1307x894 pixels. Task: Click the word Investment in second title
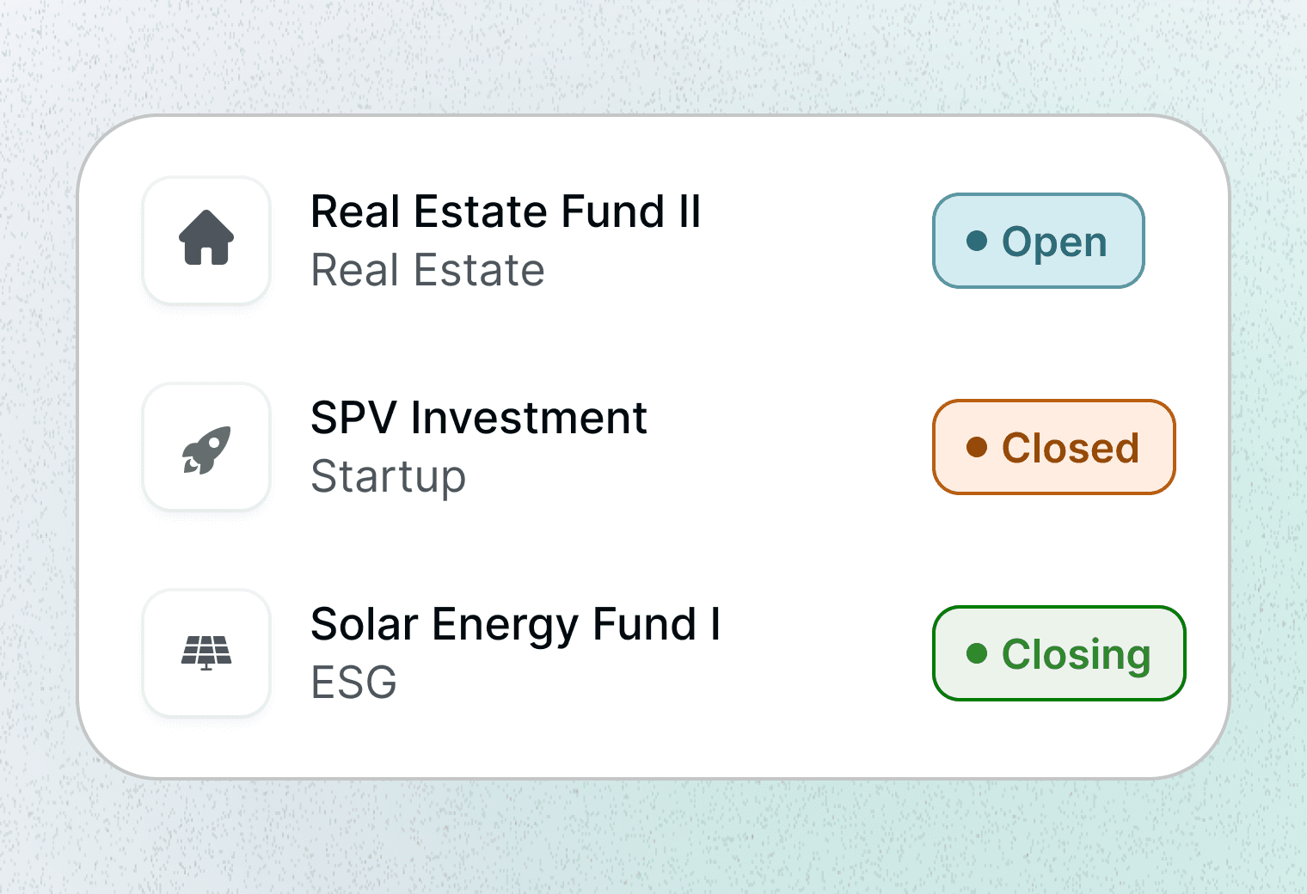click(528, 419)
